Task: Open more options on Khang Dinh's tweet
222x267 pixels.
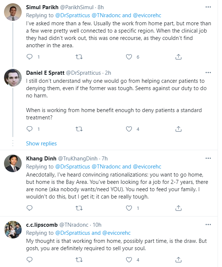Action: click(x=208, y=159)
